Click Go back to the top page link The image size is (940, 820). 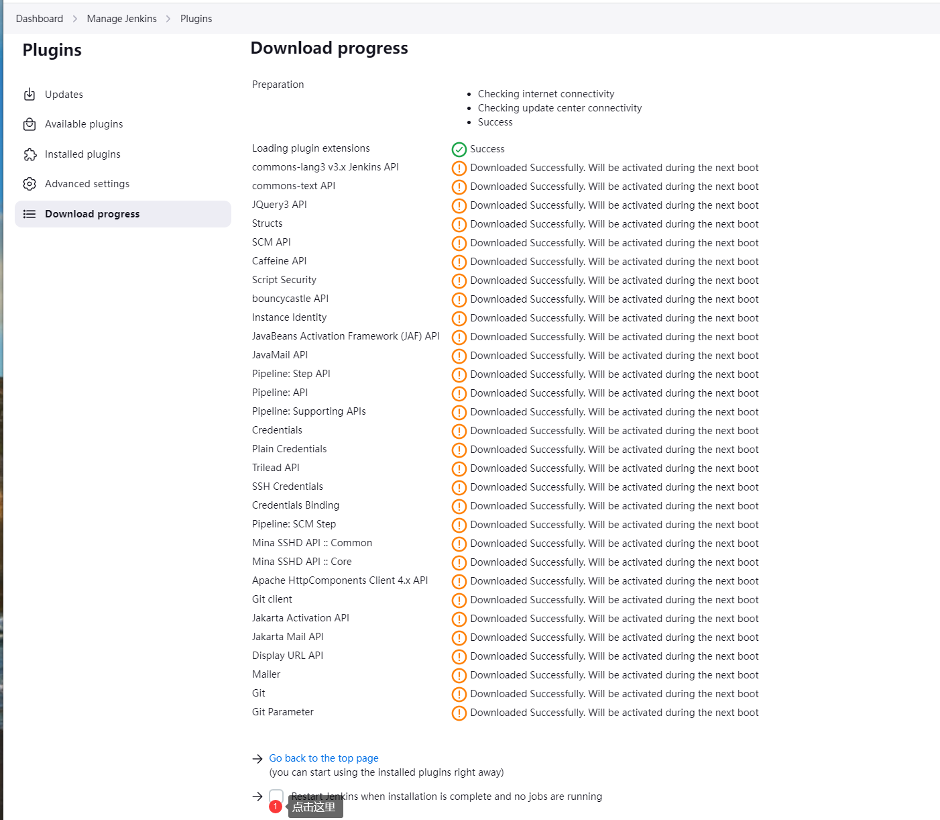(324, 758)
